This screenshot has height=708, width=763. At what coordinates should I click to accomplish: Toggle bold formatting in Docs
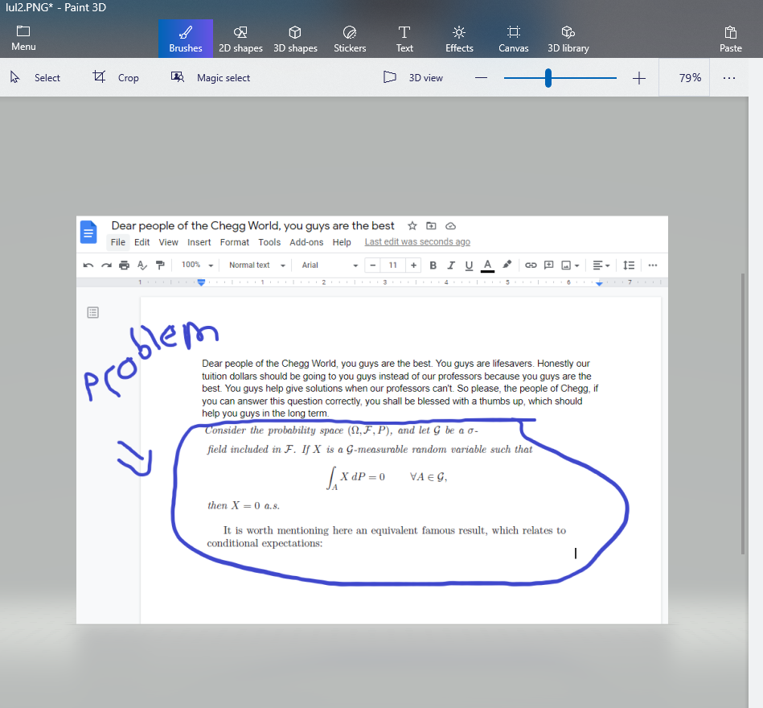tap(433, 265)
